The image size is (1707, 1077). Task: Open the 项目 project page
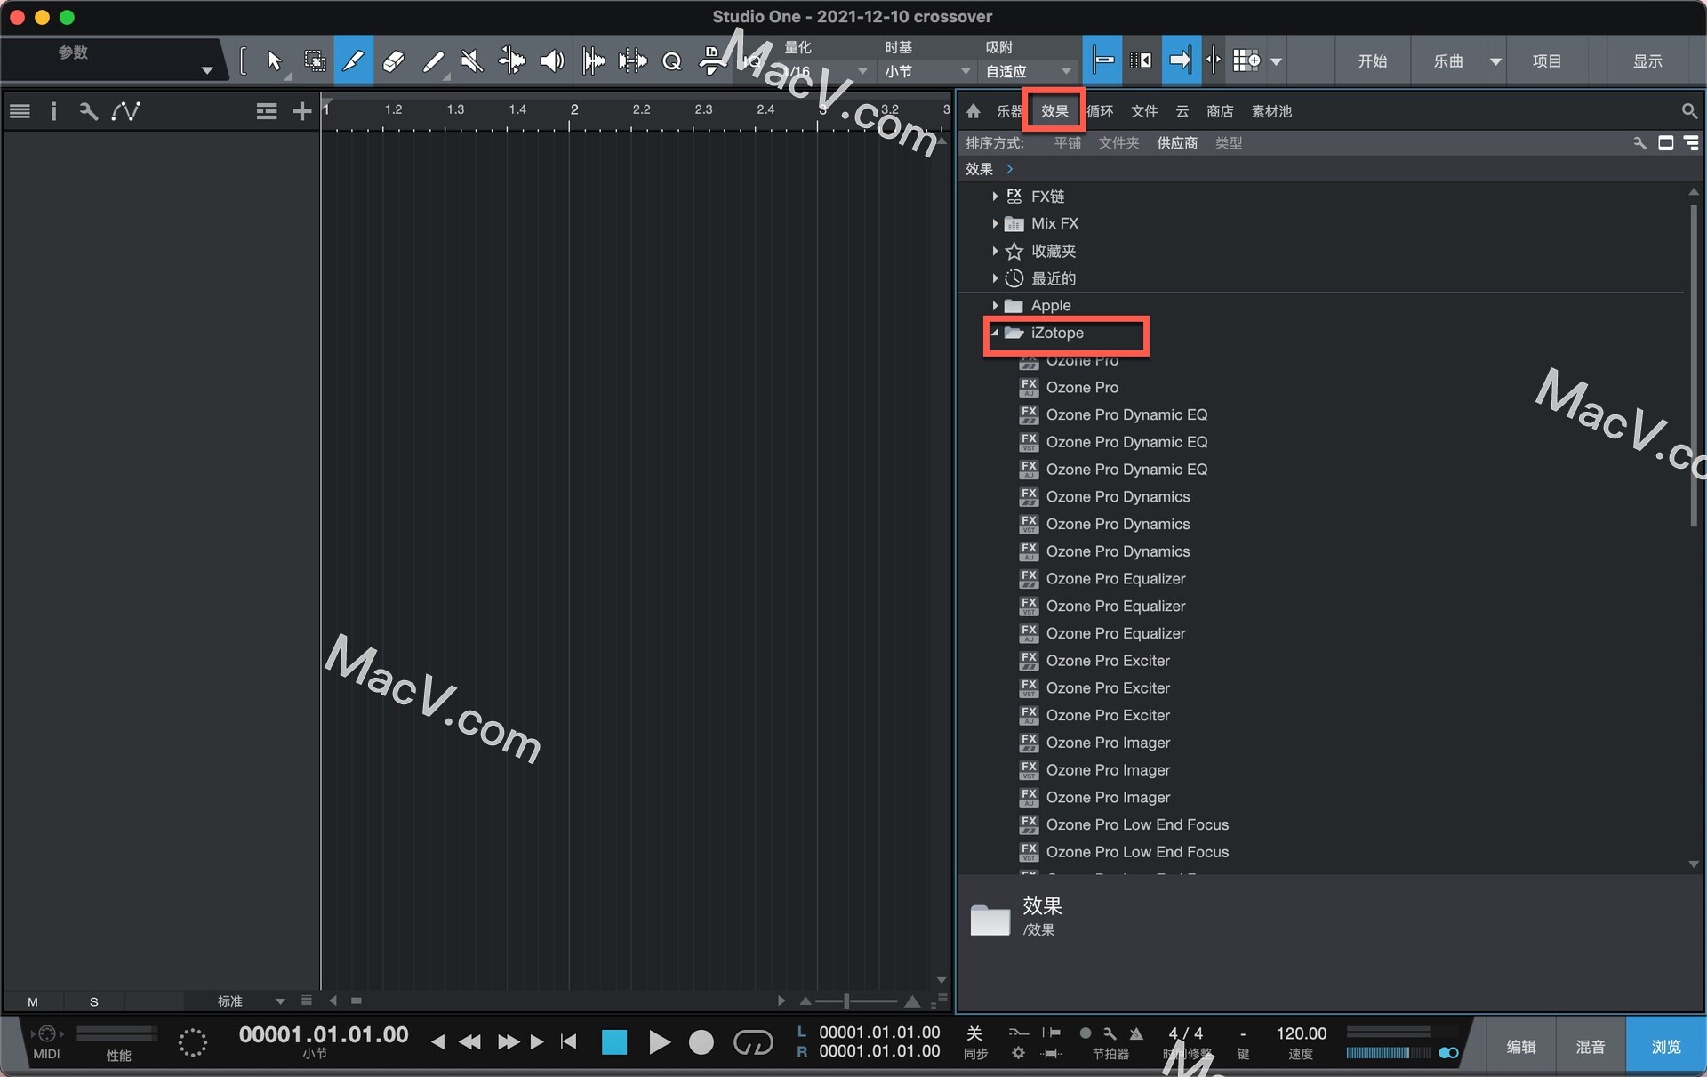pos(1547,61)
